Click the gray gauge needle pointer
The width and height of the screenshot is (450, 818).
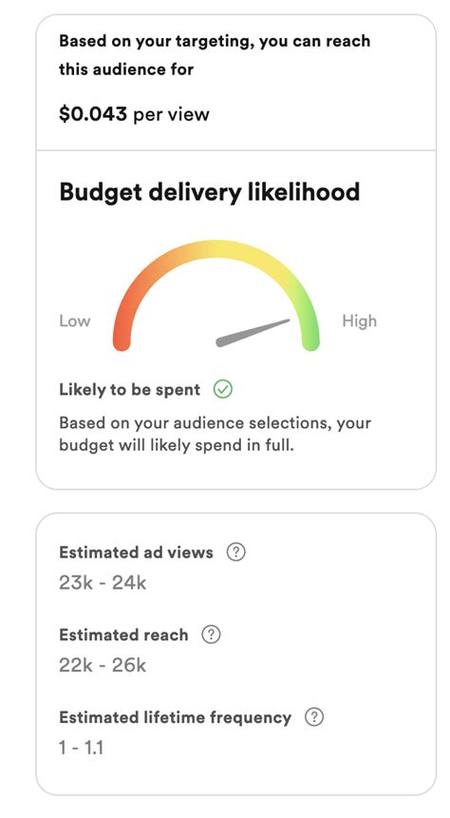click(x=253, y=332)
